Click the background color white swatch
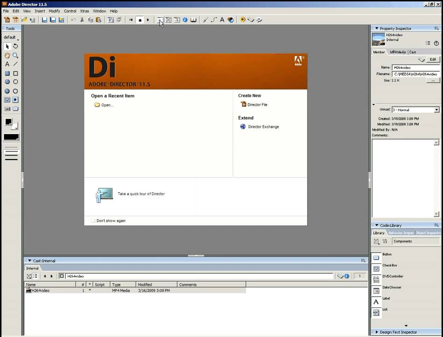The image size is (443, 337). [x=14, y=125]
